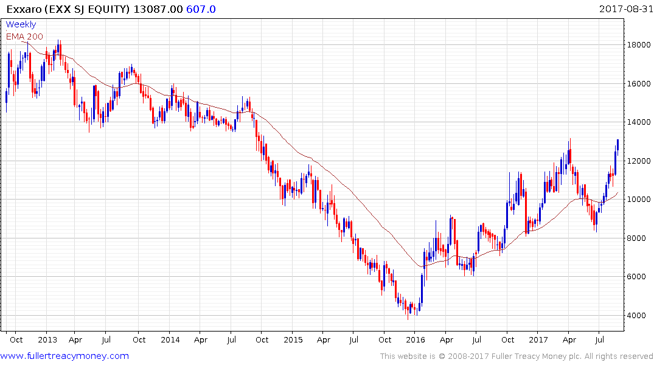Click the 2015 year label on time axis
654x365 pixels.
tap(293, 339)
